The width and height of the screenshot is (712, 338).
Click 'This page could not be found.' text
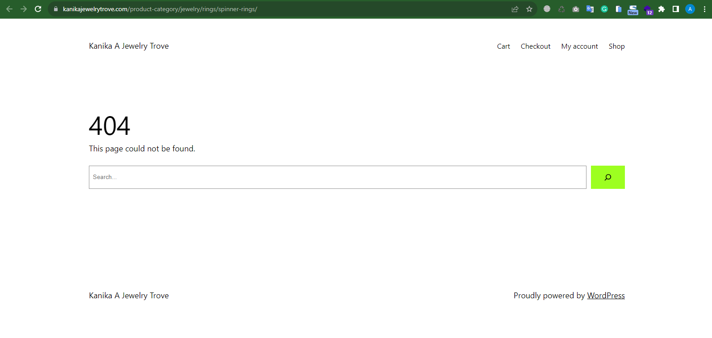pos(142,149)
